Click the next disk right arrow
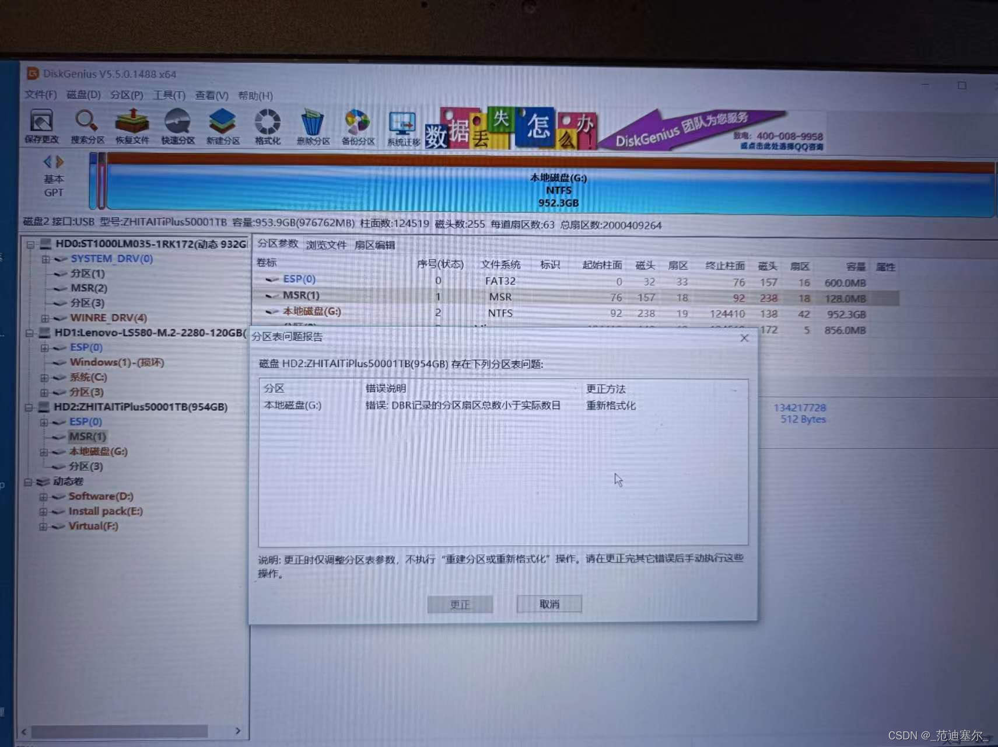This screenshot has height=747, width=998. (x=59, y=162)
